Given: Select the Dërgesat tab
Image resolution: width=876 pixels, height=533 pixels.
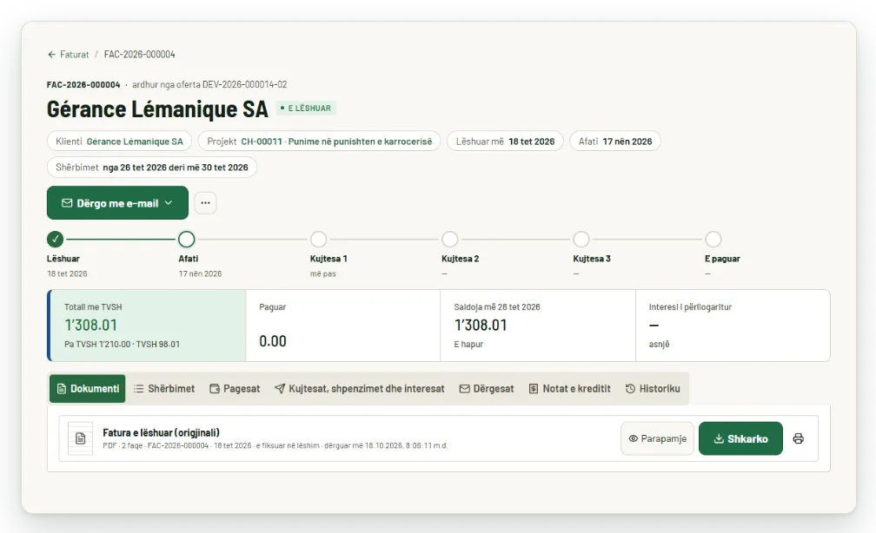Looking at the screenshot, I should [x=487, y=388].
